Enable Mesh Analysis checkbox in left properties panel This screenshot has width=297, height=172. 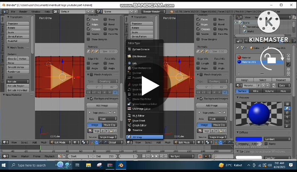(x=92, y=75)
